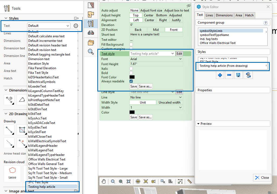Click the fit 3D view to frame icon
This screenshot has width=277, height=194.
146,181
